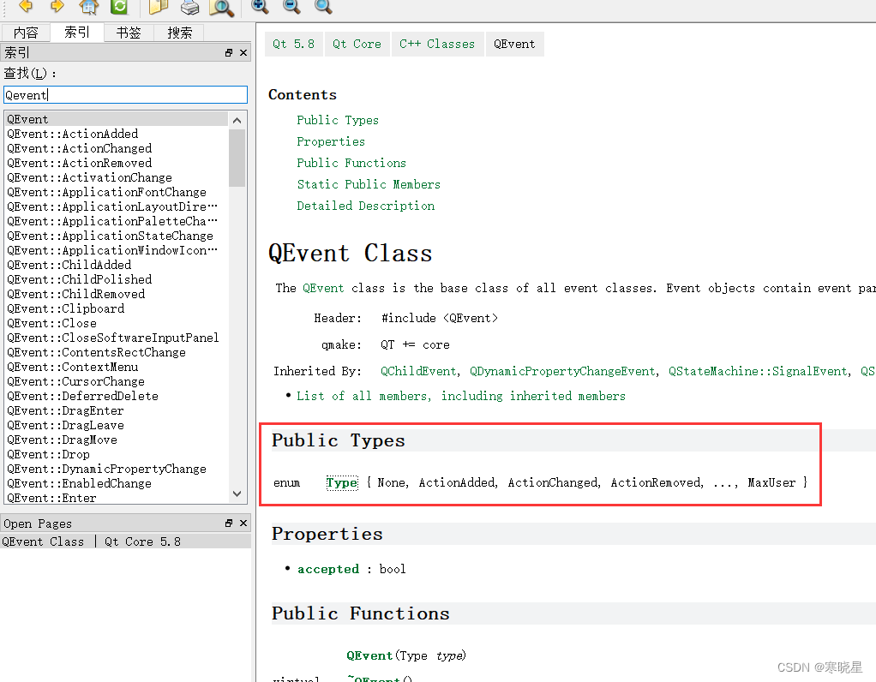Select QEvent::DeferredDelete in index list
The width and height of the screenshot is (876, 682).
tap(117, 396)
